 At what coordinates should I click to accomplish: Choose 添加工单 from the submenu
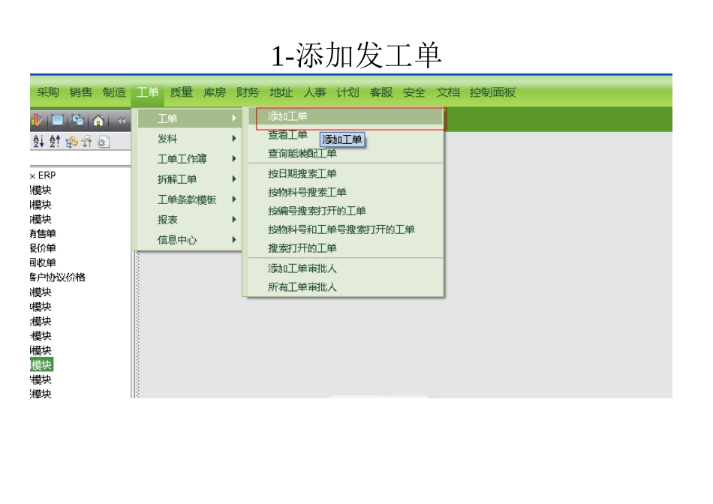[345, 116]
